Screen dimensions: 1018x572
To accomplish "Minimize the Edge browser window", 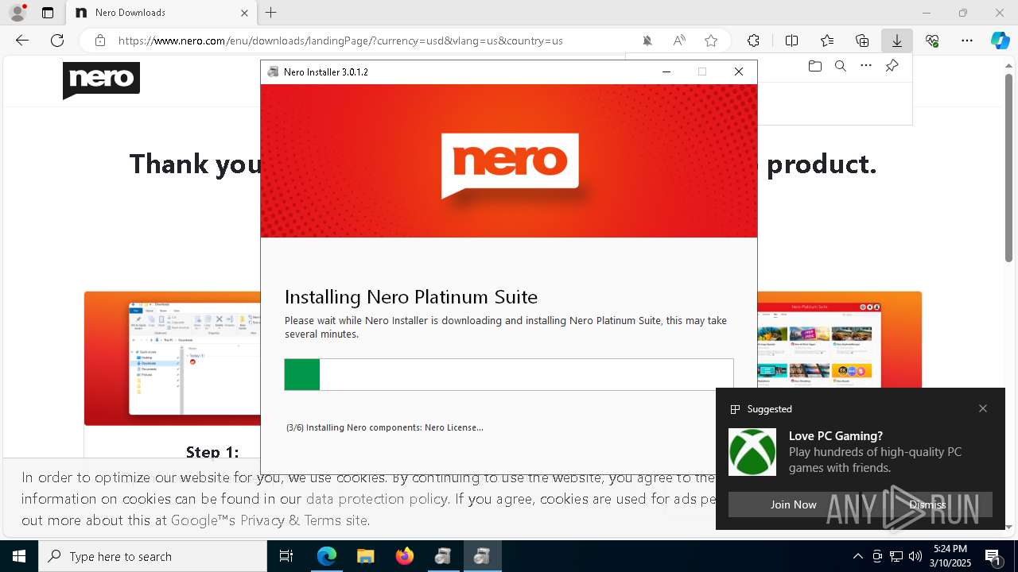I will click(927, 13).
